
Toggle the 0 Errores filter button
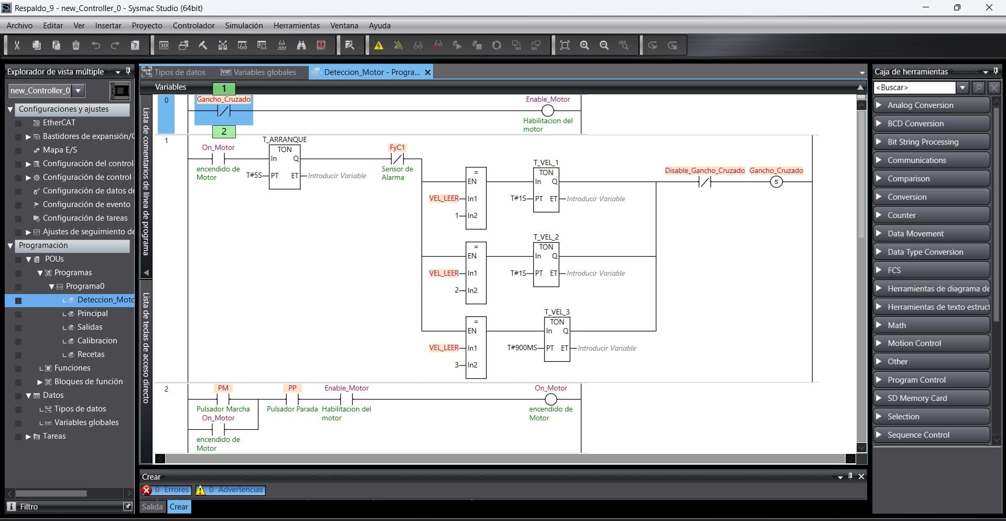point(166,490)
